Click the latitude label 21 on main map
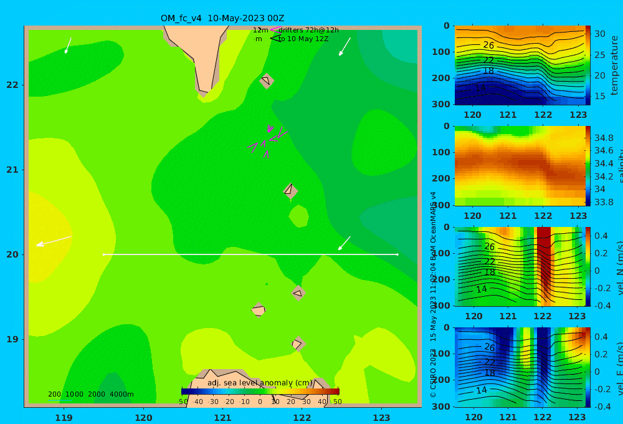The width and height of the screenshot is (623, 424). (x=12, y=170)
